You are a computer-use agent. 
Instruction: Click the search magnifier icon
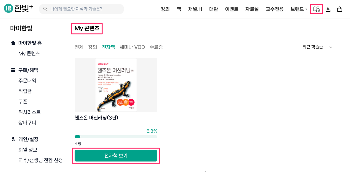coord(45,9)
